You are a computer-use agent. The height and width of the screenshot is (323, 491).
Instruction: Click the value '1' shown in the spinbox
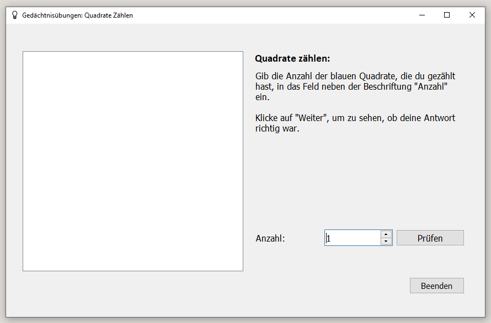coord(328,239)
